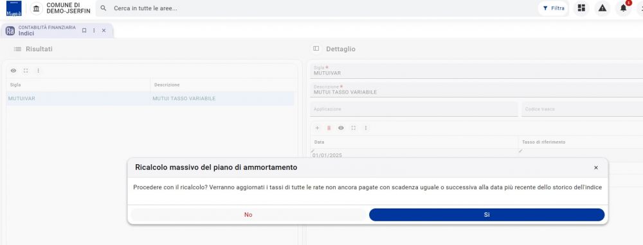Viewport: 643px width, 245px height.
Task: Open the detail table more options
Action: click(366, 128)
